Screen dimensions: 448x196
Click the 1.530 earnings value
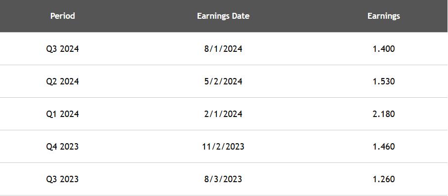[x=384, y=81]
